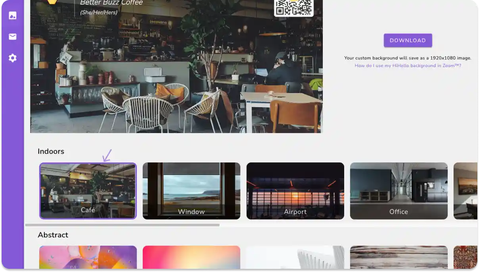
Task: Pick the weathered wood abstract background
Action: (x=399, y=257)
